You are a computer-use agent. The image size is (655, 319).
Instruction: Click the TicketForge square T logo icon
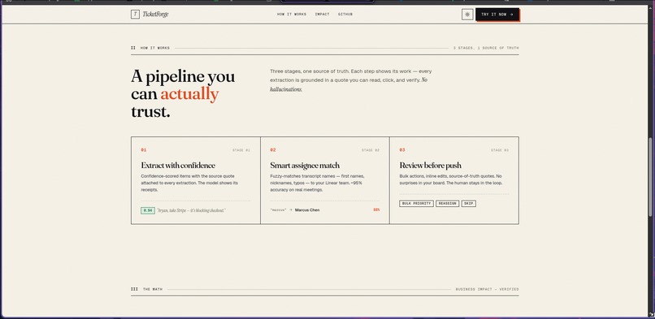135,14
